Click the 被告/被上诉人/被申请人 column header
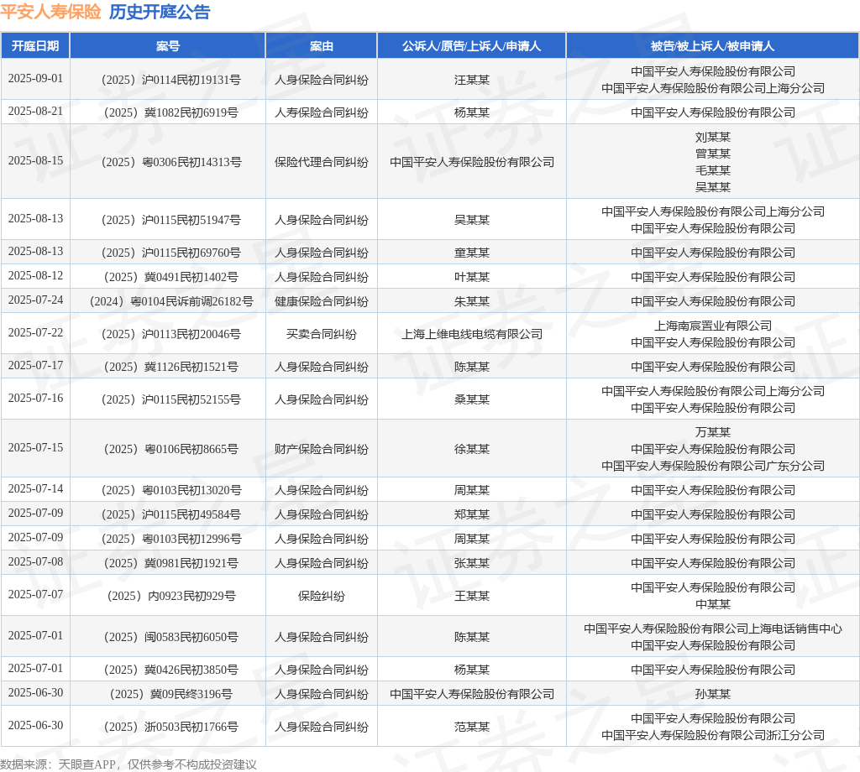Image resolution: width=860 pixels, height=772 pixels. tap(712, 46)
